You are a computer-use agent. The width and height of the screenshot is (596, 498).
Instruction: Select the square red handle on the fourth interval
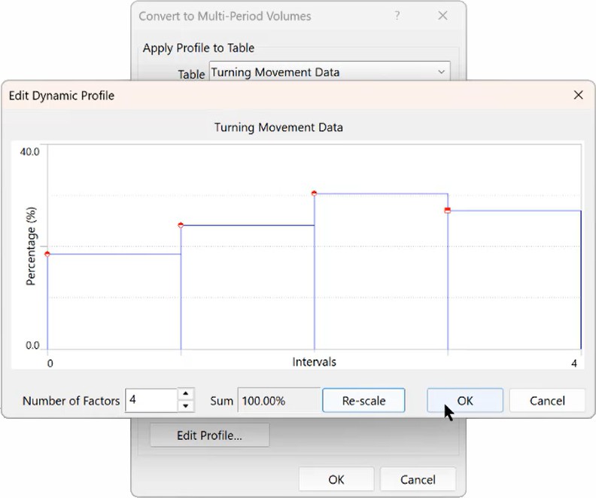(x=448, y=210)
